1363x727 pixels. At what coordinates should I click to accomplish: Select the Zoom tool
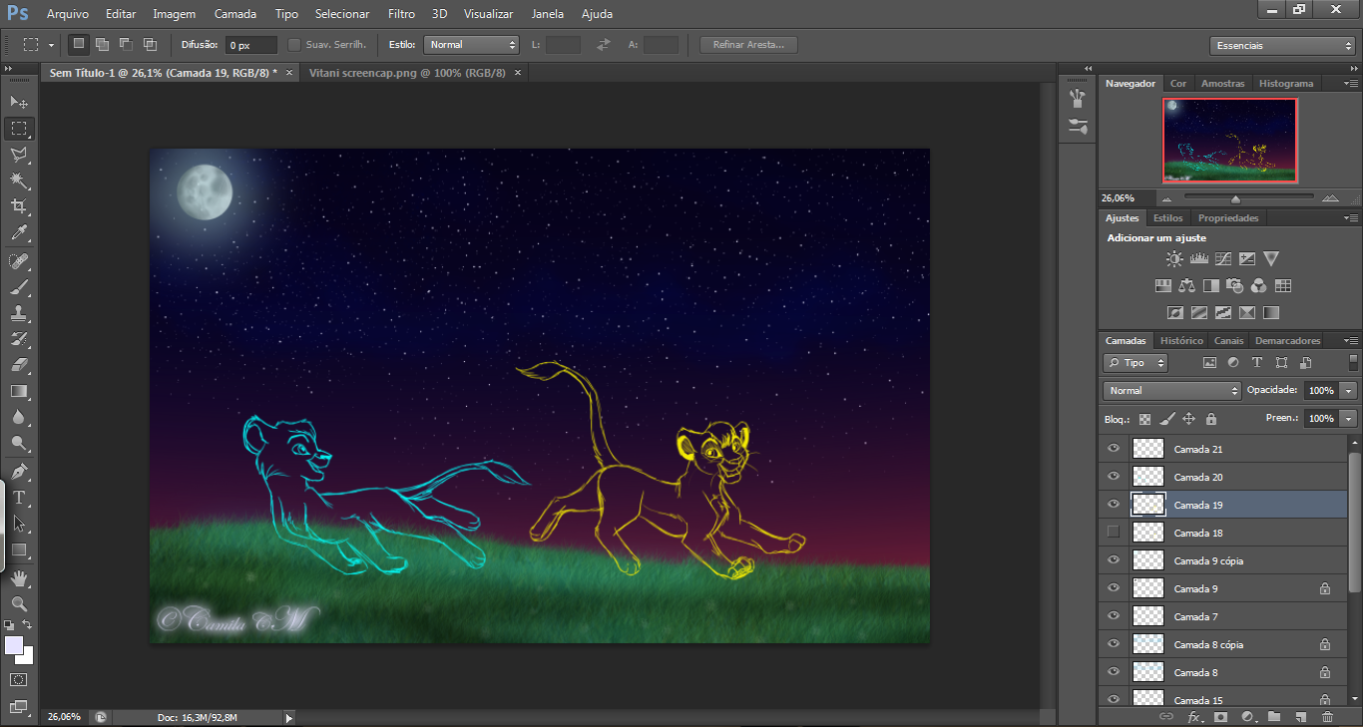click(19, 603)
